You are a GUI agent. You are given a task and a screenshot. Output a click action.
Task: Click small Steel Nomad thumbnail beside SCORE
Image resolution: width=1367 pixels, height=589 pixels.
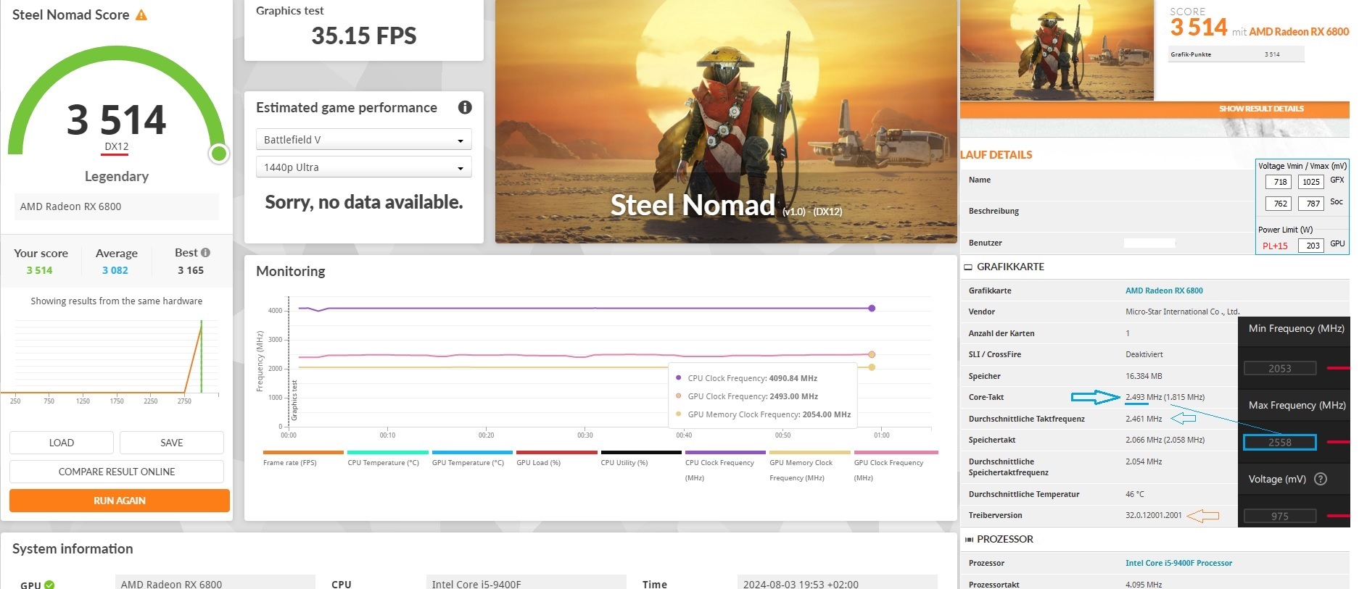[1057, 50]
